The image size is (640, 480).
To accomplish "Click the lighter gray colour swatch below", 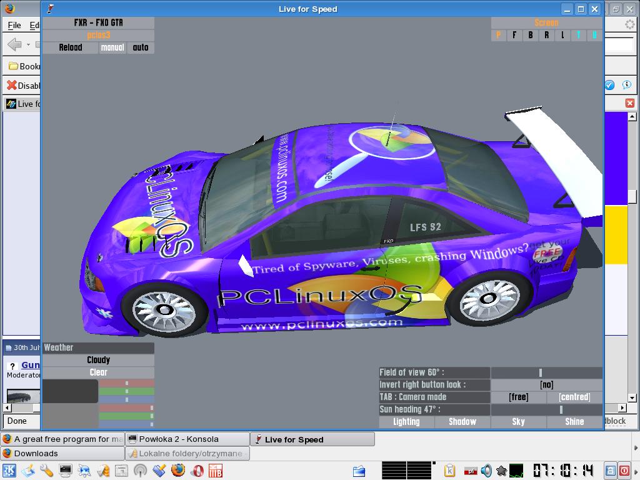I will 70,416.
